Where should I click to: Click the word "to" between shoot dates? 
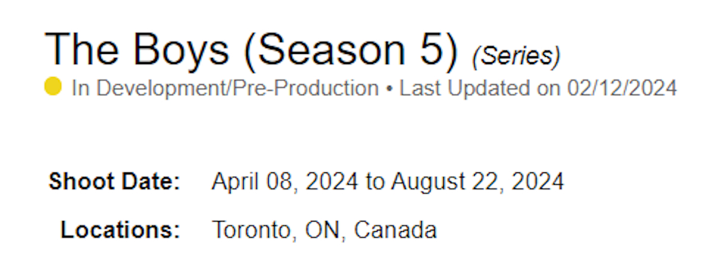(374, 182)
